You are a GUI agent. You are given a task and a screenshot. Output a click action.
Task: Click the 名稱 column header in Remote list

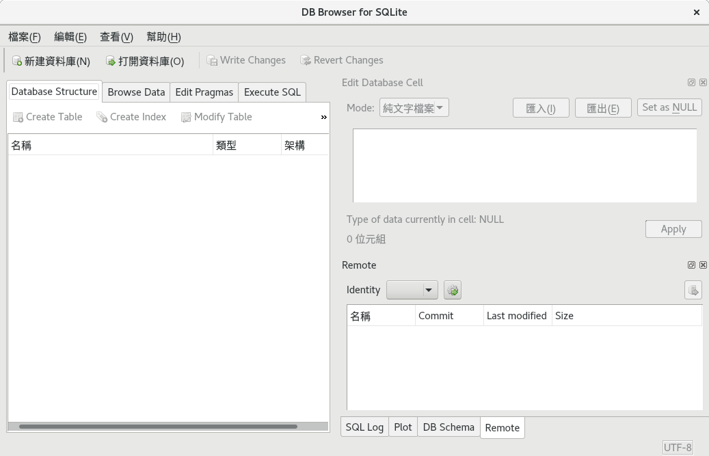coord(382,316)
